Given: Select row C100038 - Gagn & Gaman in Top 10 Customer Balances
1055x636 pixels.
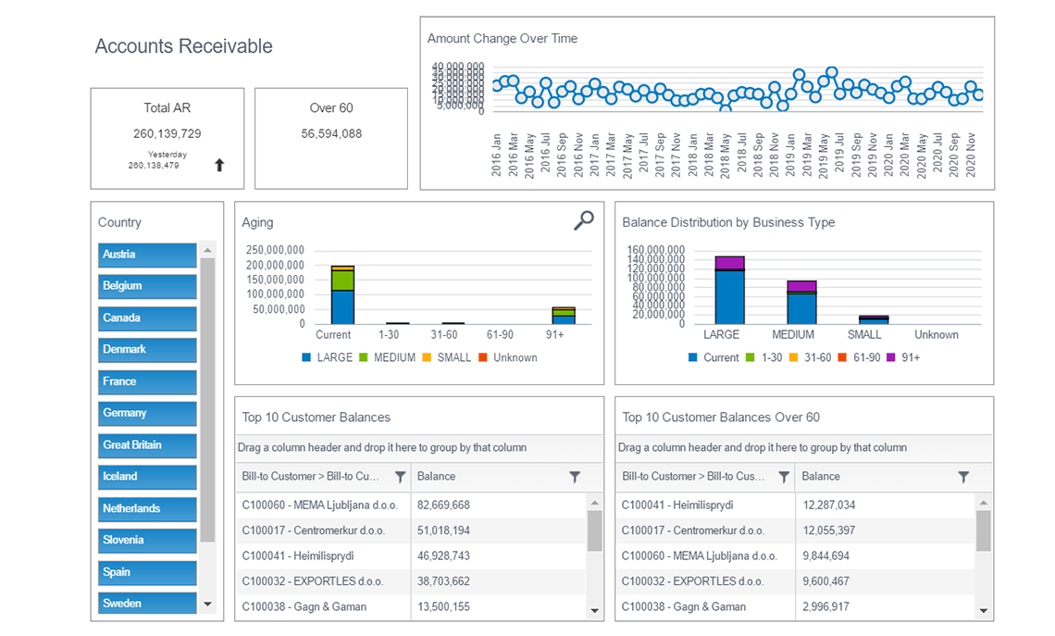Looking at the screenshot, I should (410, 607).
